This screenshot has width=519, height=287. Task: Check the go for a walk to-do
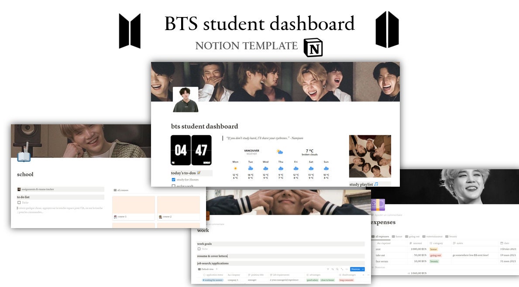click(174, 186)
